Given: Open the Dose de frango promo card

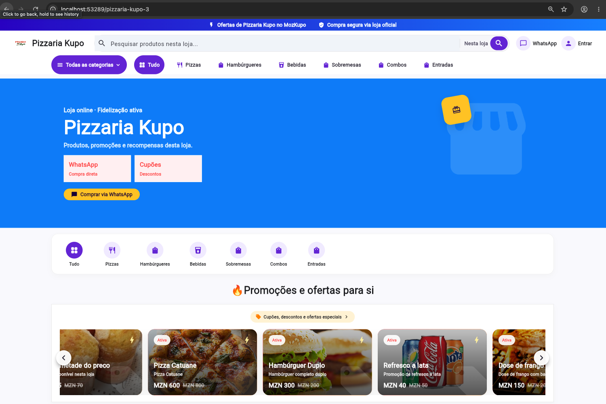Looking at the screenshot, I should tap(519, 362).
